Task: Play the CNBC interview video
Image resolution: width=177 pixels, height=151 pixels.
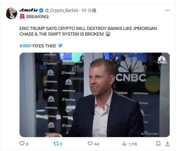Action: click(94, 95)
